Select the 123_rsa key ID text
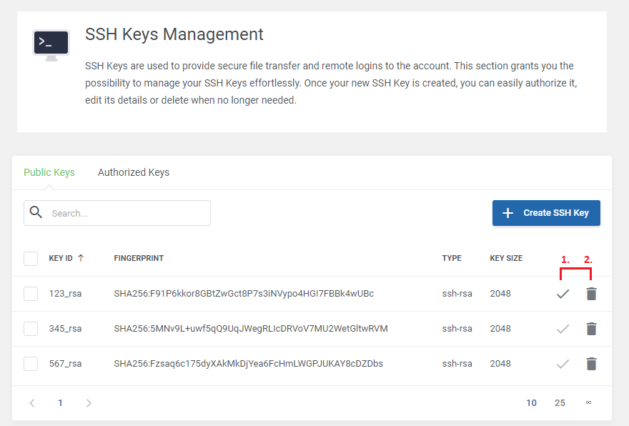The image size is (629, 426). pyautogui.click(x=65, y=294)
